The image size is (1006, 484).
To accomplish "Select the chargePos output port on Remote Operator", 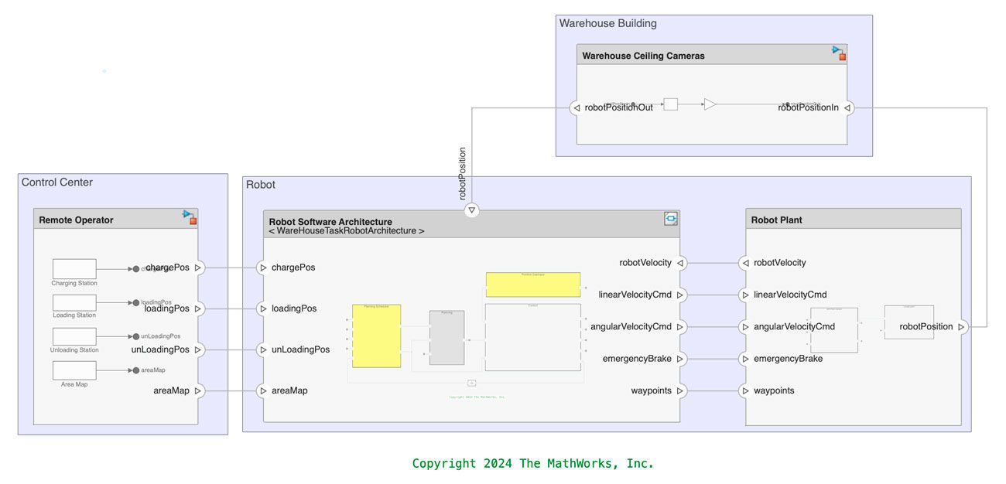I will click(x=198, y=268).
